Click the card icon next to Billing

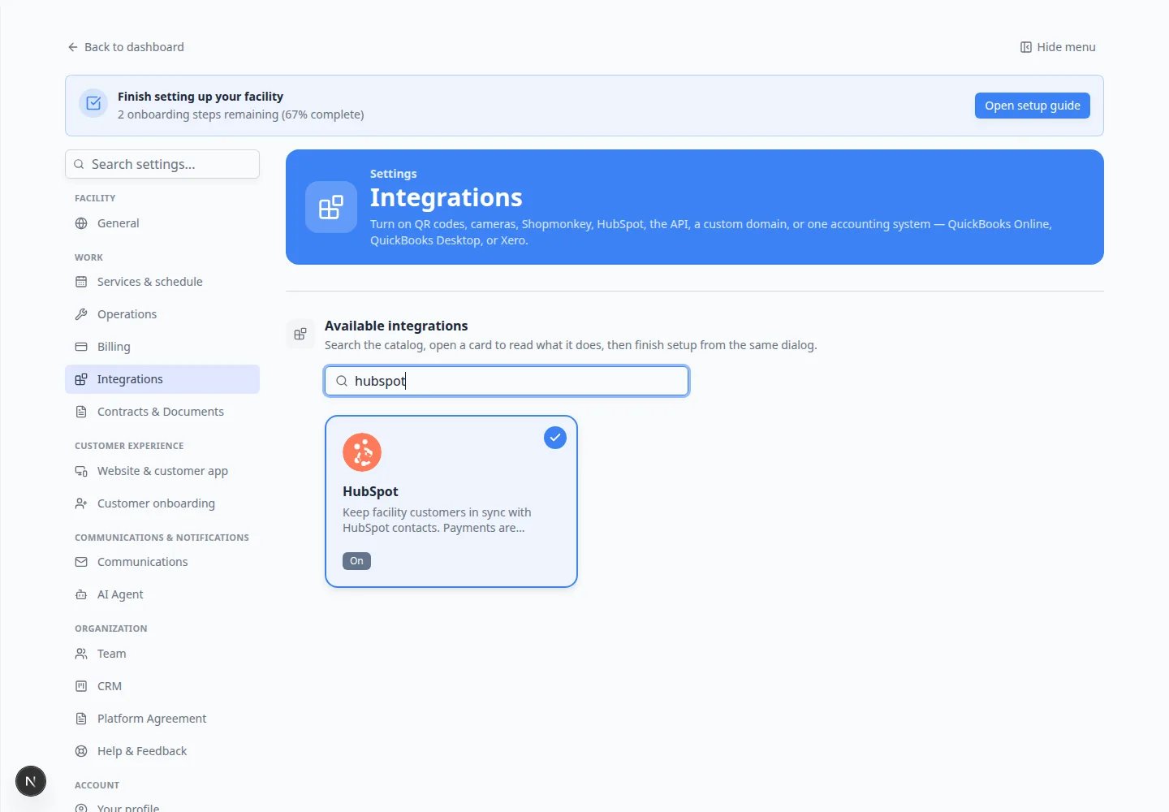click(x=81, y=347)
